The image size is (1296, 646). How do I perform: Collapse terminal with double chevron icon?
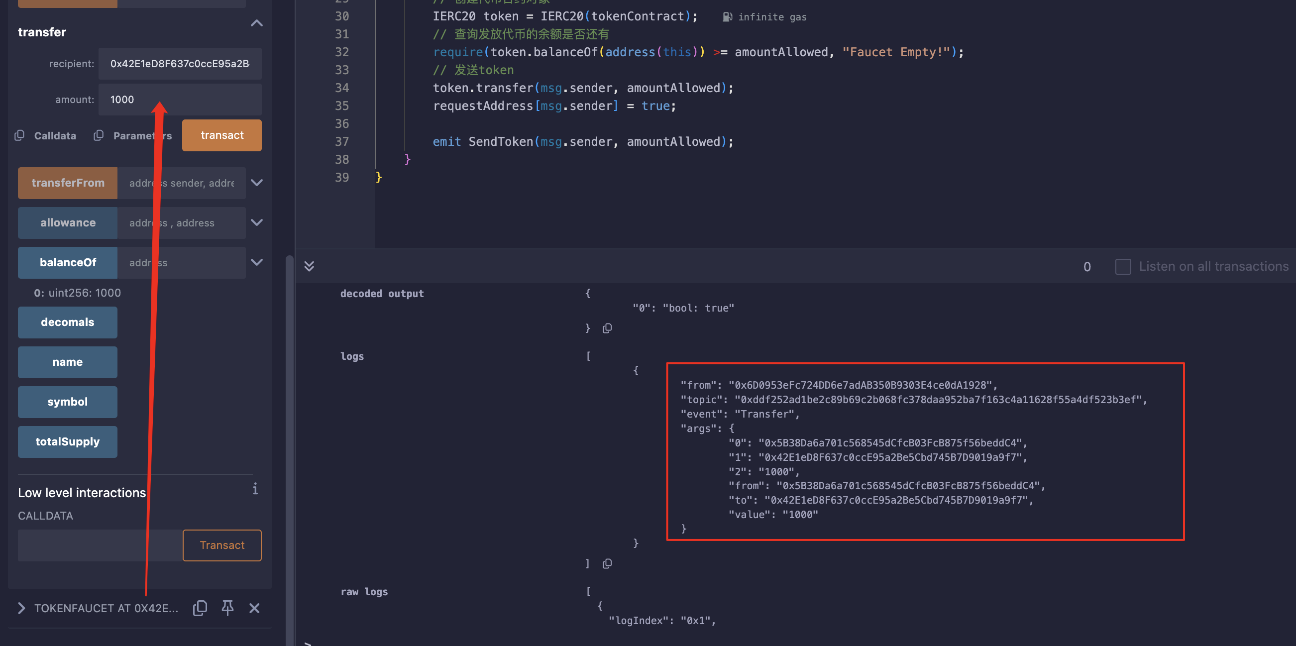[310, 266]
